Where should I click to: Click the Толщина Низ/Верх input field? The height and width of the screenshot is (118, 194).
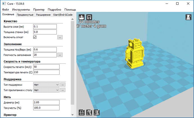45,49
